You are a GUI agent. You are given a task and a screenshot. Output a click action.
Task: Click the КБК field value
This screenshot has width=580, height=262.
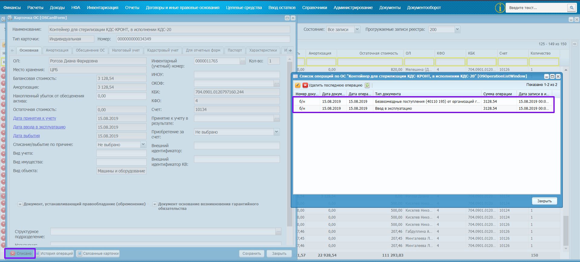tap(237, 92)
